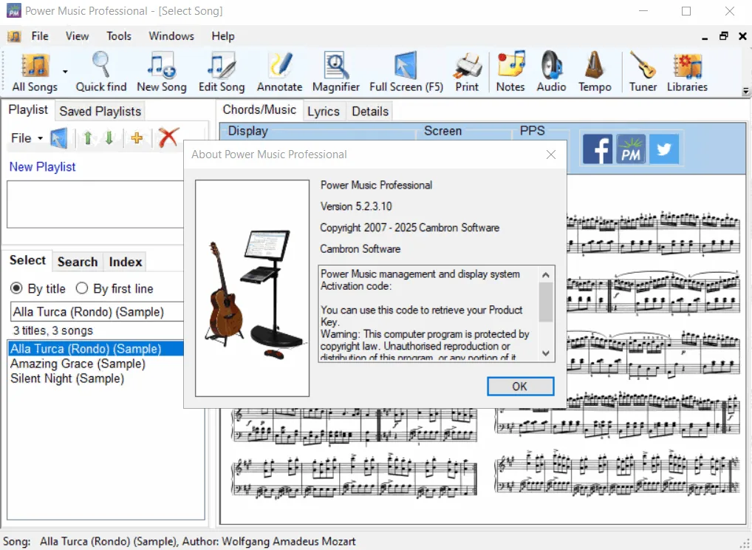Open the playlist File dropdown
This screenshot has height=550, width=752.
[x=27, y=138]
